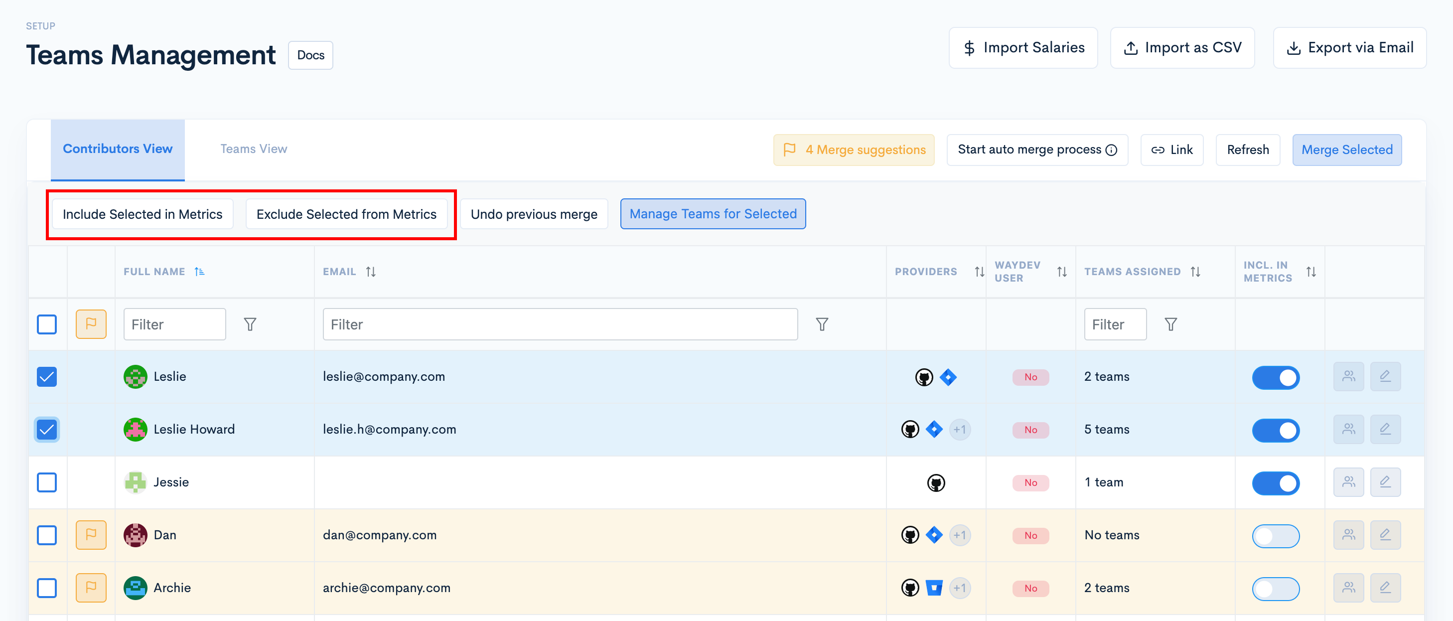Start auto merge process
1453x621 pixels.
coord(1037,150)
